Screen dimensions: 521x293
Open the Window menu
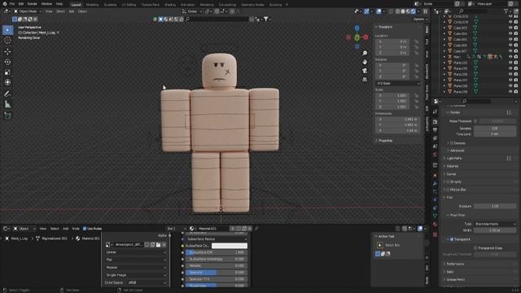(46, 4)
